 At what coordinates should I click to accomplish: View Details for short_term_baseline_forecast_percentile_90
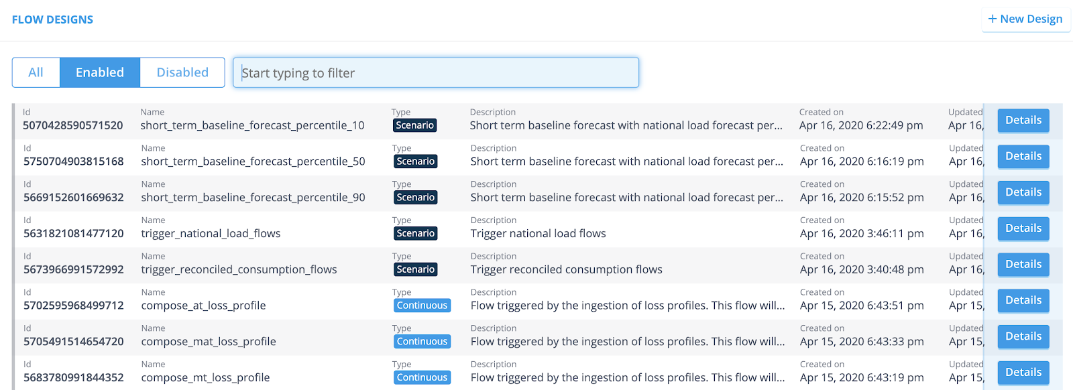[x=1023, y=192]
